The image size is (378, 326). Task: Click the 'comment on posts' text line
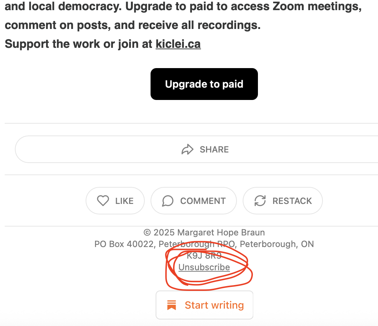pos(132,25)
